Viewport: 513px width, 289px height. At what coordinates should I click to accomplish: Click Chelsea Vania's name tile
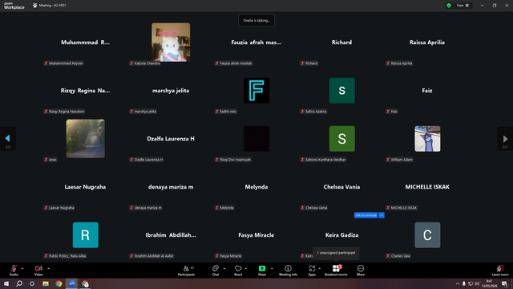coord(341,187)
